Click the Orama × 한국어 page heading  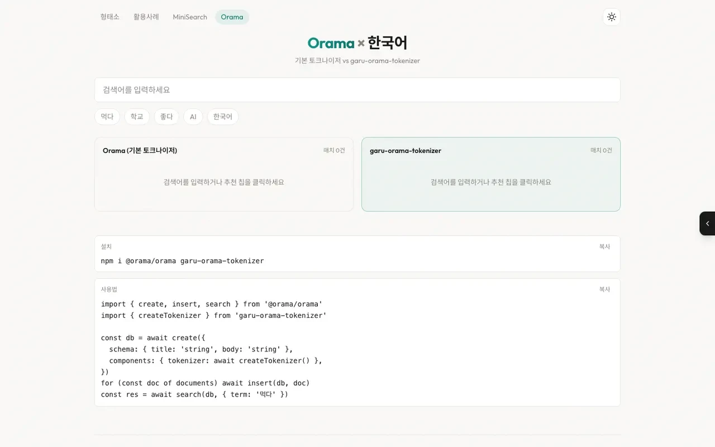(x=357, y=43)
